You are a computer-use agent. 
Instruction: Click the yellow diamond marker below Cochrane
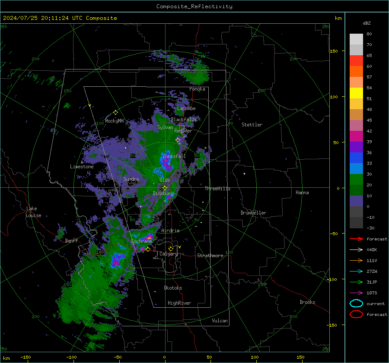pos(148,249)
